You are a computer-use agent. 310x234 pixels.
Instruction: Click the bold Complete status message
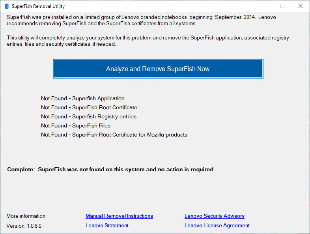(111, 169)
